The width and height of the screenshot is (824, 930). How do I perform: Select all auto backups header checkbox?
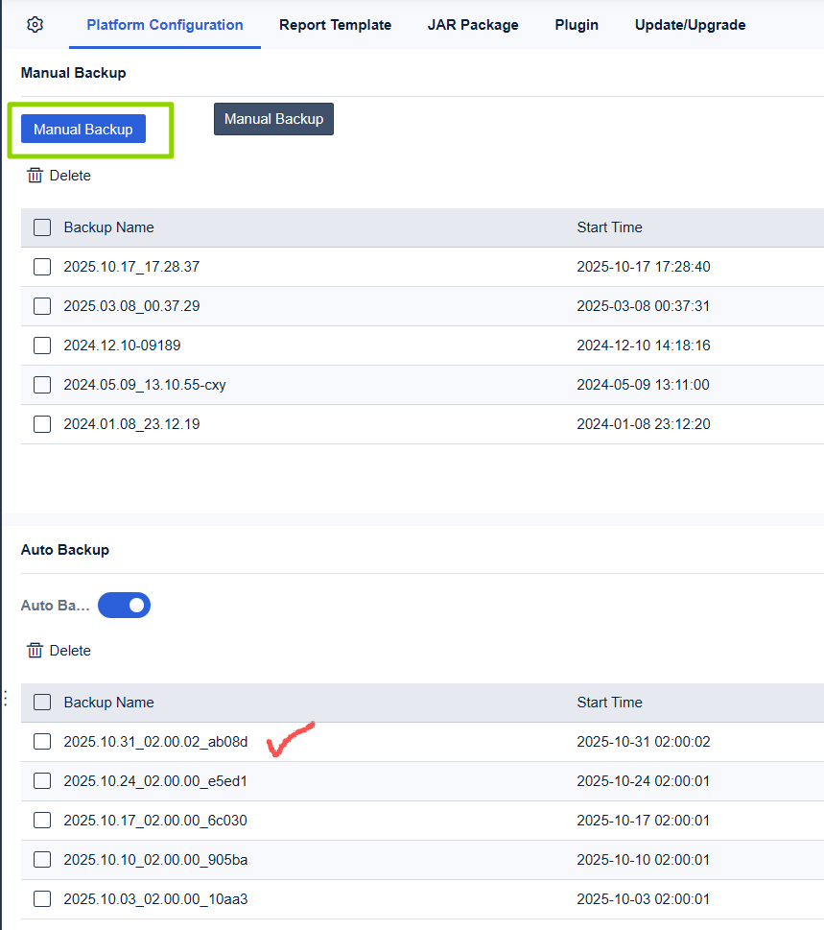pyautogui.click(x=42, y=703)
